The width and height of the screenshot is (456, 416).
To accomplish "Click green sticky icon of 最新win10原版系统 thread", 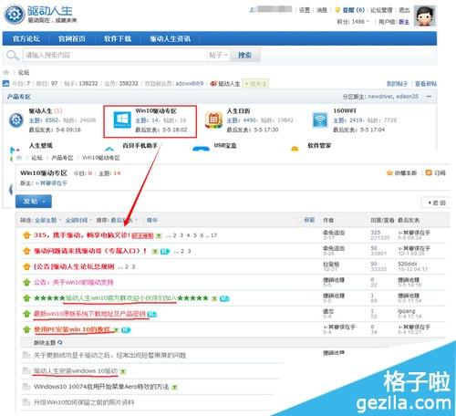I will tap(26, 314).
